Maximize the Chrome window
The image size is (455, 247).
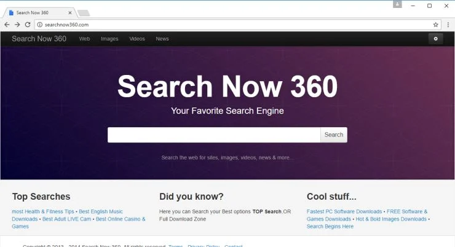(x=429, y=6)
